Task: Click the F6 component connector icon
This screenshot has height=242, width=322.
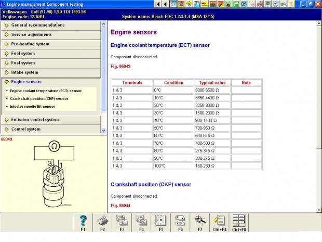Action: point(181,223)
